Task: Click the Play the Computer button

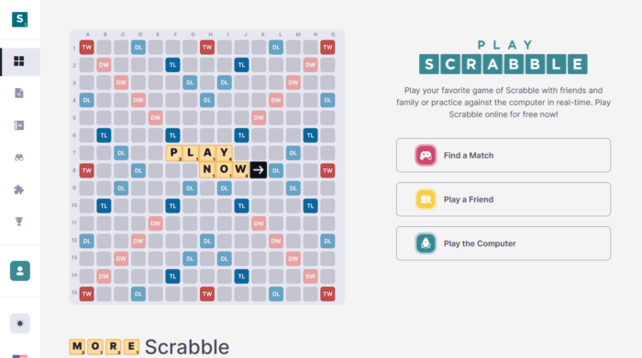Action: point(504,244)
